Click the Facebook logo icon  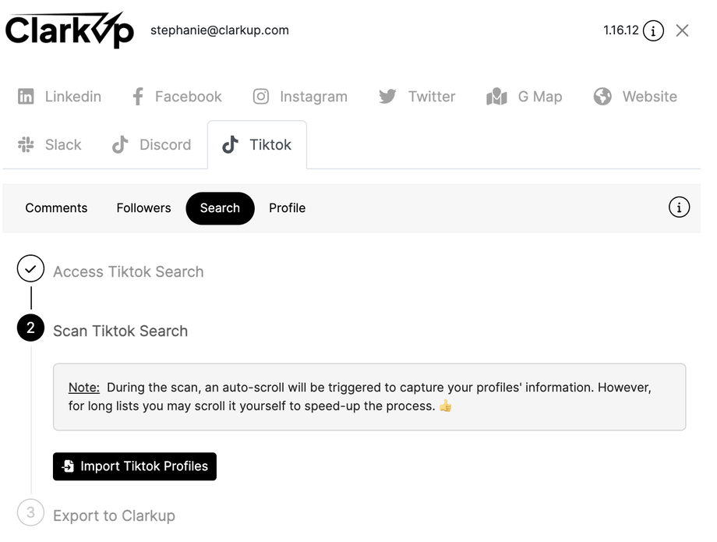[138, 97]
